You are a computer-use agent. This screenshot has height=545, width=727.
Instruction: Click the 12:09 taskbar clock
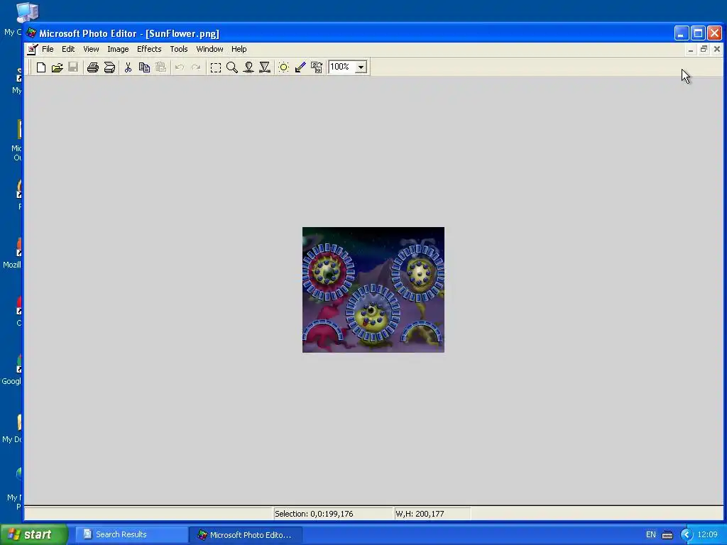[708, 535]
